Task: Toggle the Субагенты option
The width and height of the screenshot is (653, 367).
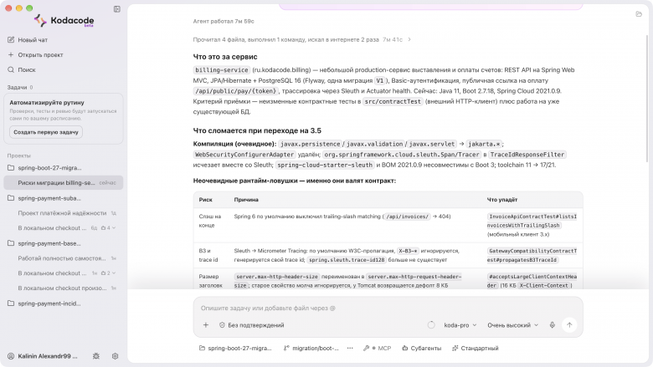Action: point(421,349)
